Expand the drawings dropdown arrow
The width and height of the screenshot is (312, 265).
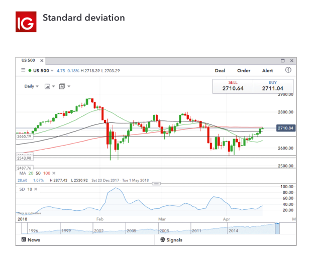(69, 86)
